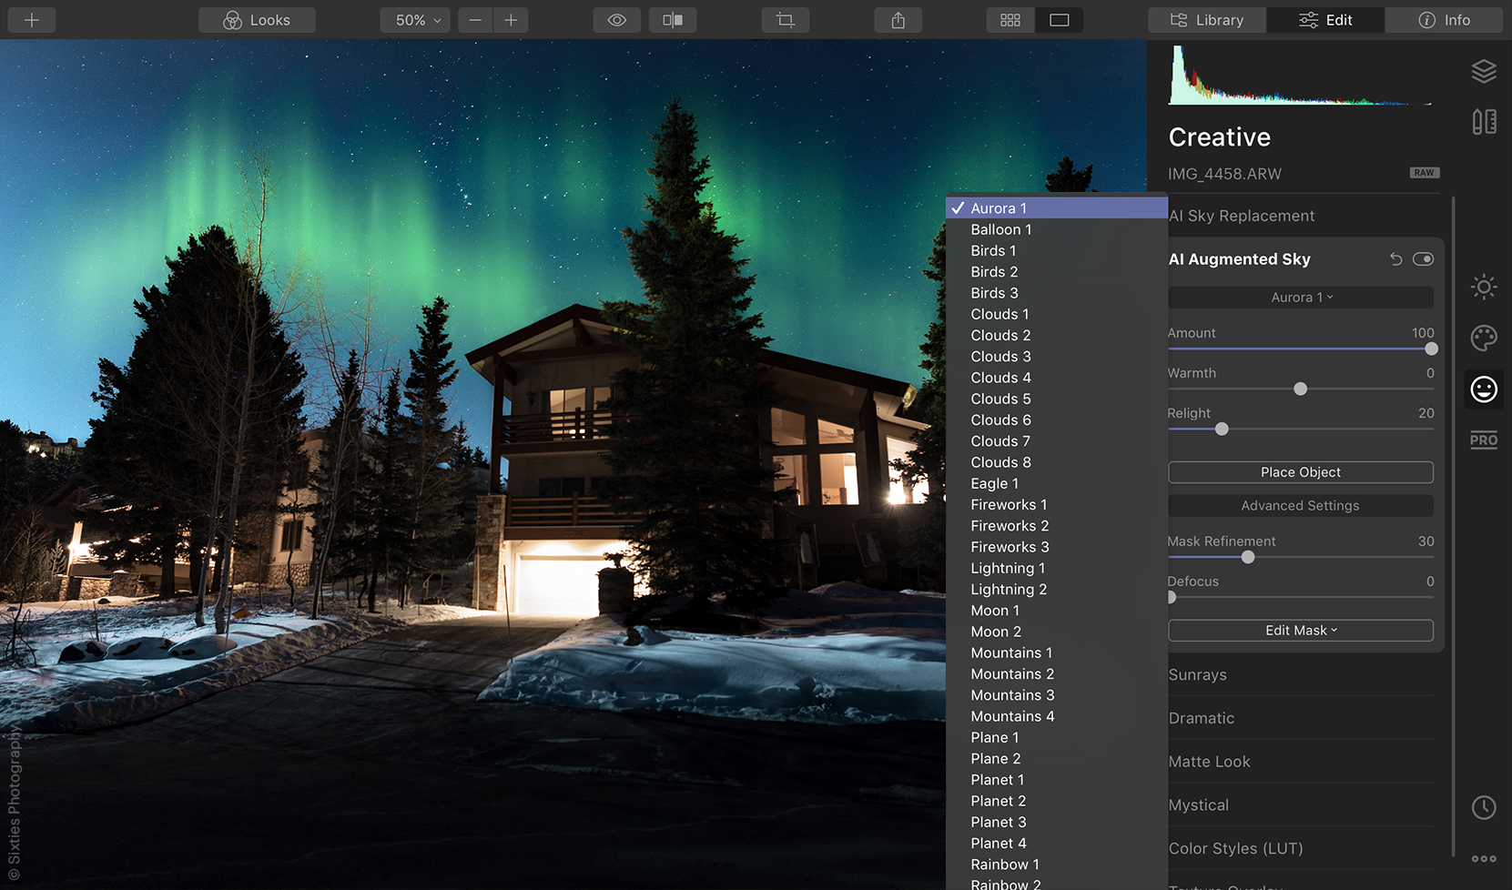Image resolution: width=1512 pixels, height=890 pixels.
Task: Select the Portrait face icon
Action: pos(1484,389)
